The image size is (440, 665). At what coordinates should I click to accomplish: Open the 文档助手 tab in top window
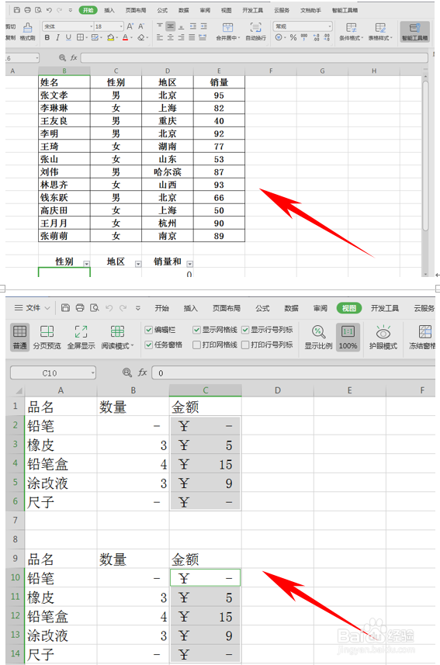point(310,10)
